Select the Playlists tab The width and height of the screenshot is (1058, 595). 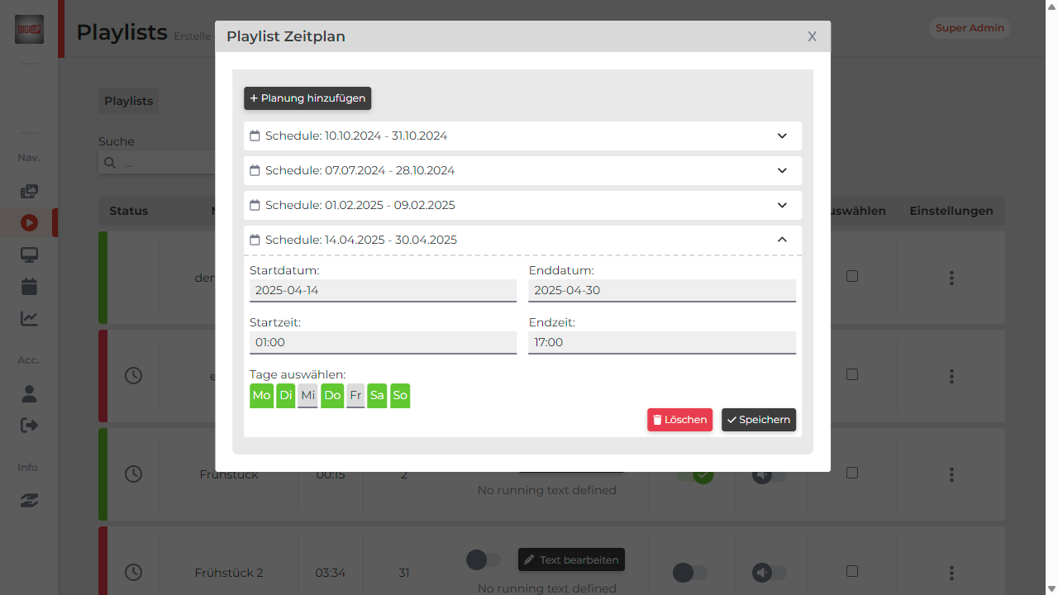[128, 101]
